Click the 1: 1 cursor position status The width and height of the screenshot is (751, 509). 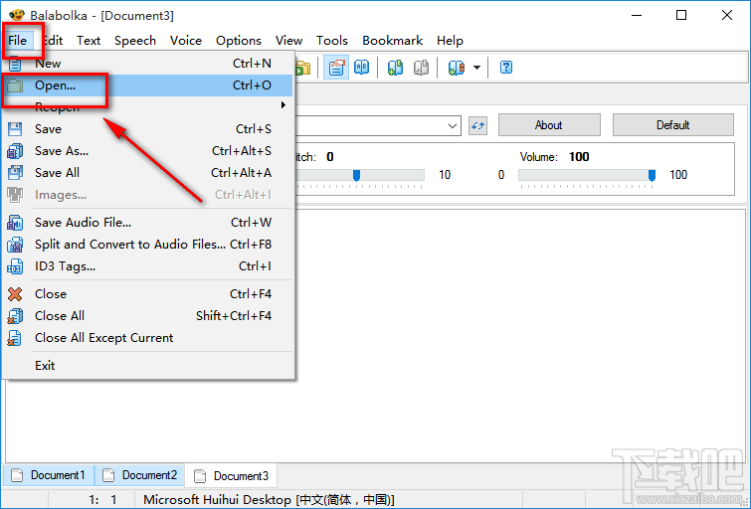click(x=103, y=500)
